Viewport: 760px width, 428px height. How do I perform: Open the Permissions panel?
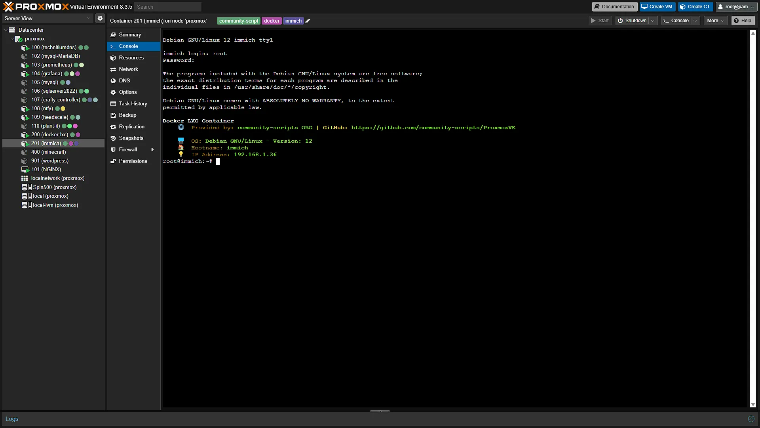[133, 161]
